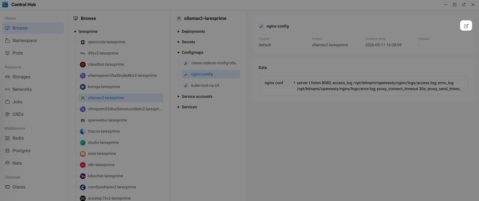Image resolution: width=479 pixels, height=201 pixels.
Task: Select macos-laresprime project
Action: (121, 132)
